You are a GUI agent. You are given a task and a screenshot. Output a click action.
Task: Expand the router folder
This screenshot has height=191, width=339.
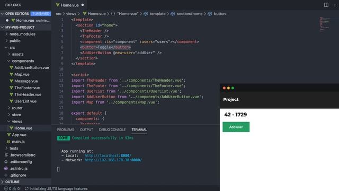(9, 108)
